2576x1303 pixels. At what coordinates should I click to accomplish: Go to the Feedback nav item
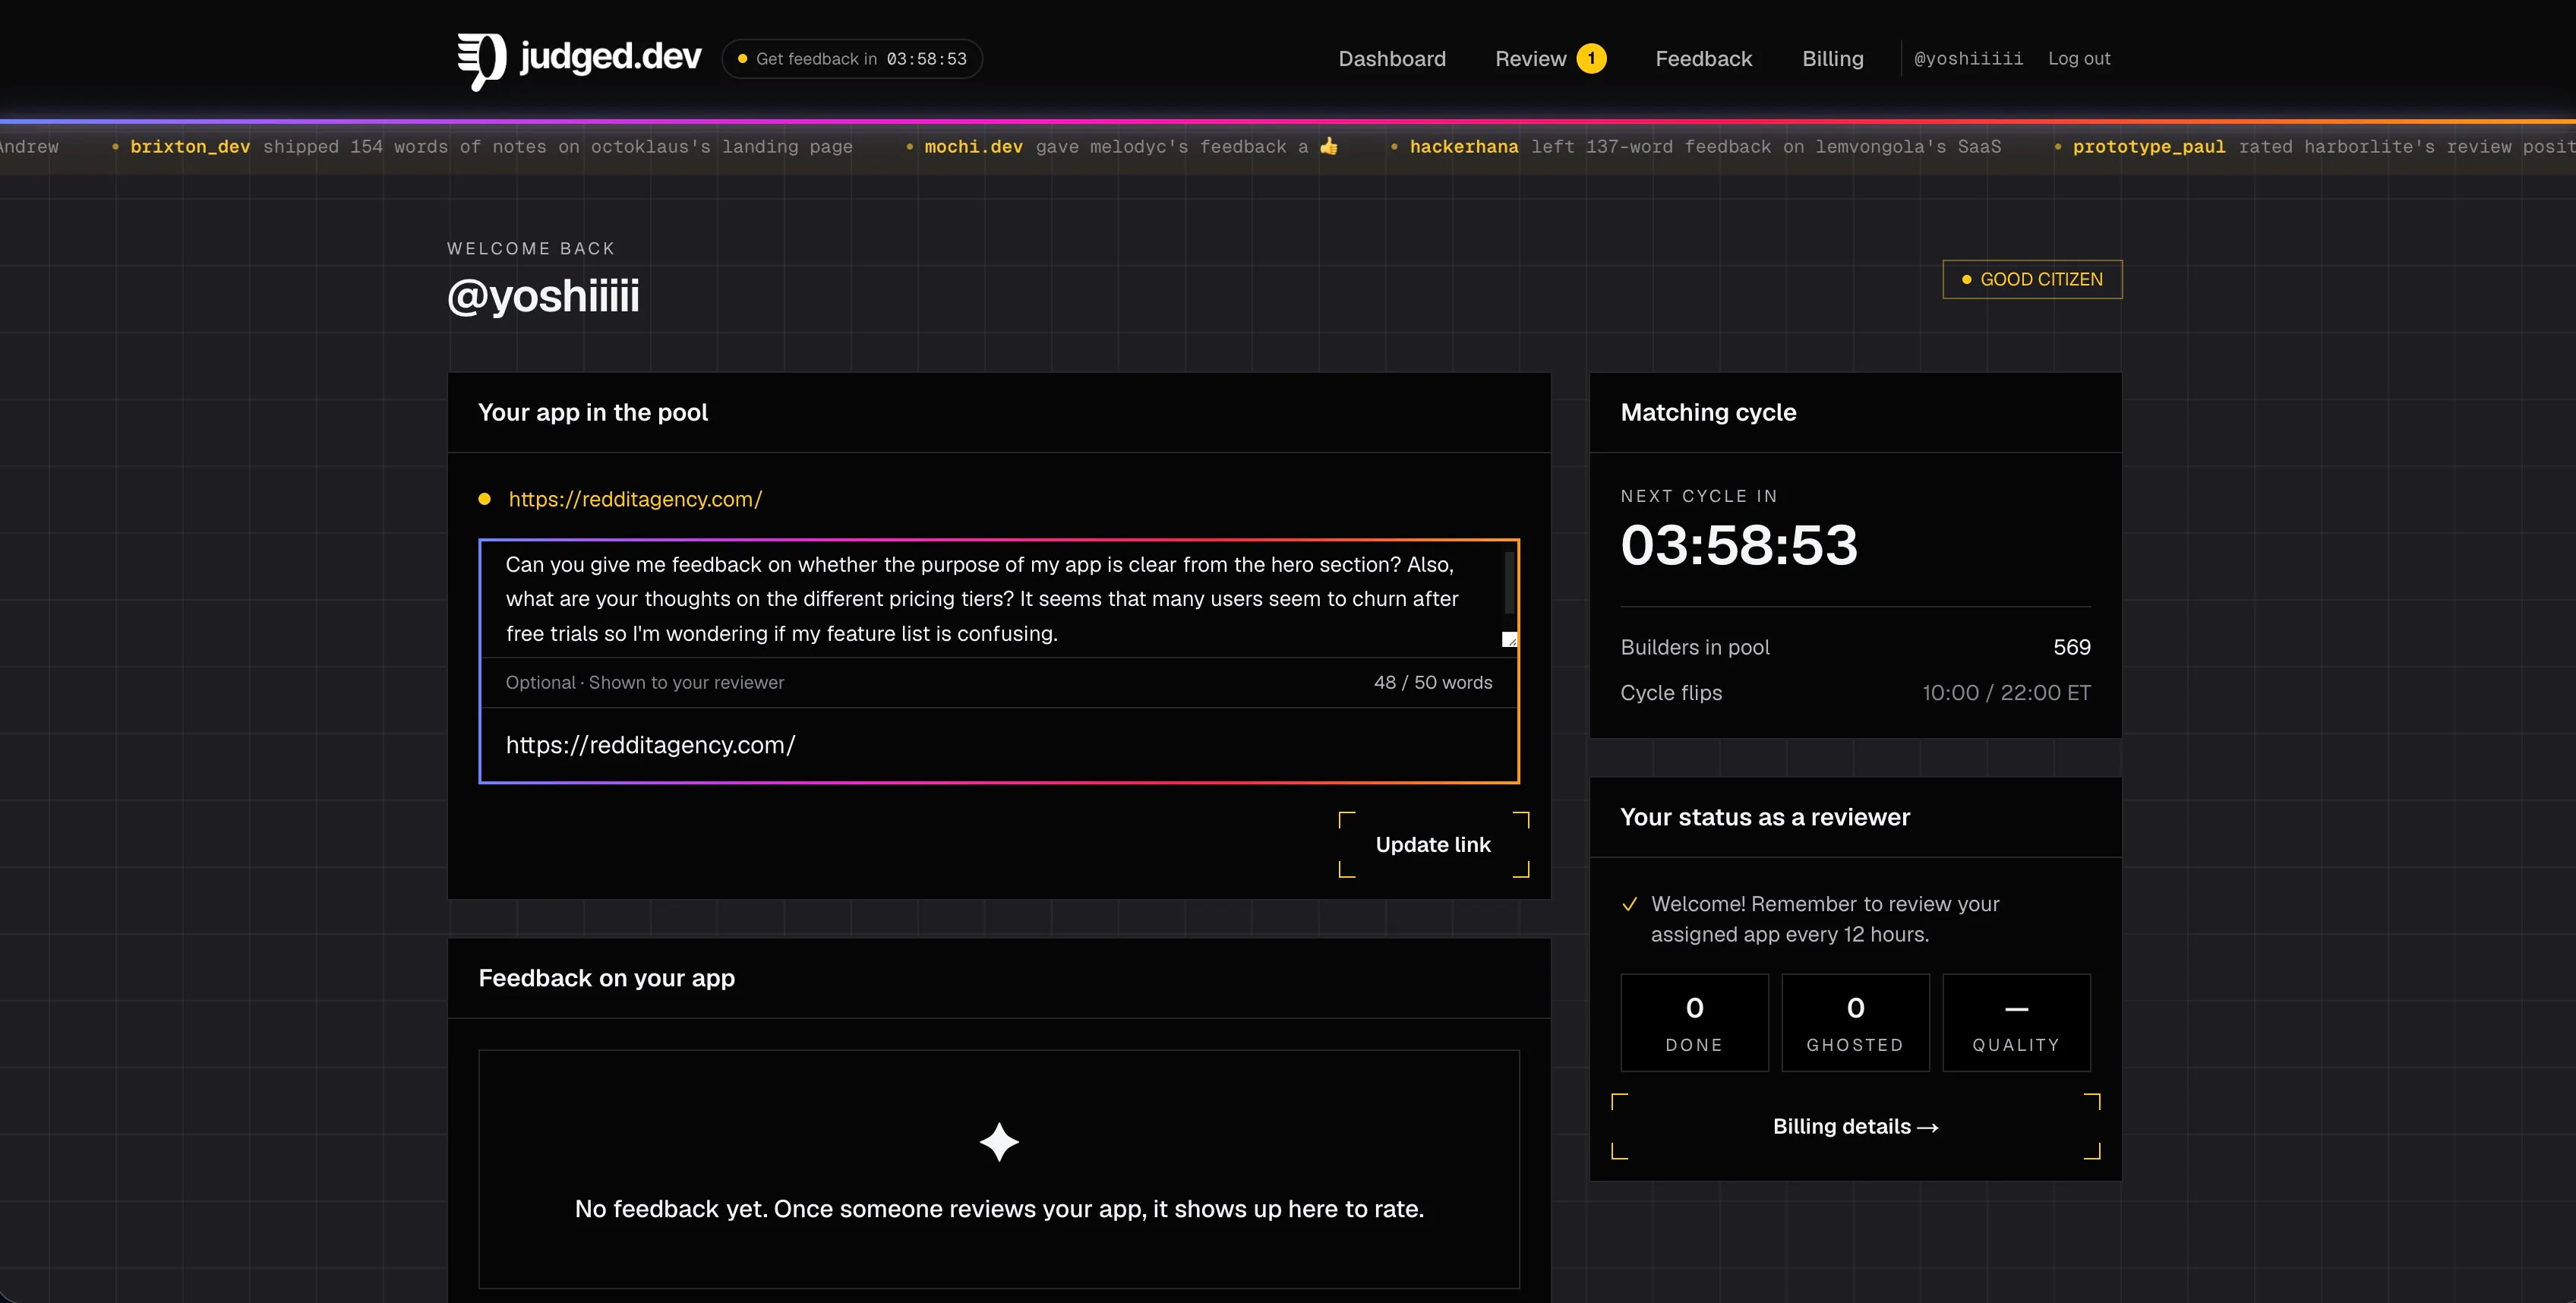[x=1703, y=59]
